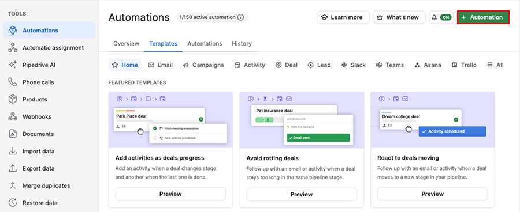Open the What's new button
Image resolution: width=520 pixels, height=212 pixels.
pyautogui.click(x=399, y=17)
